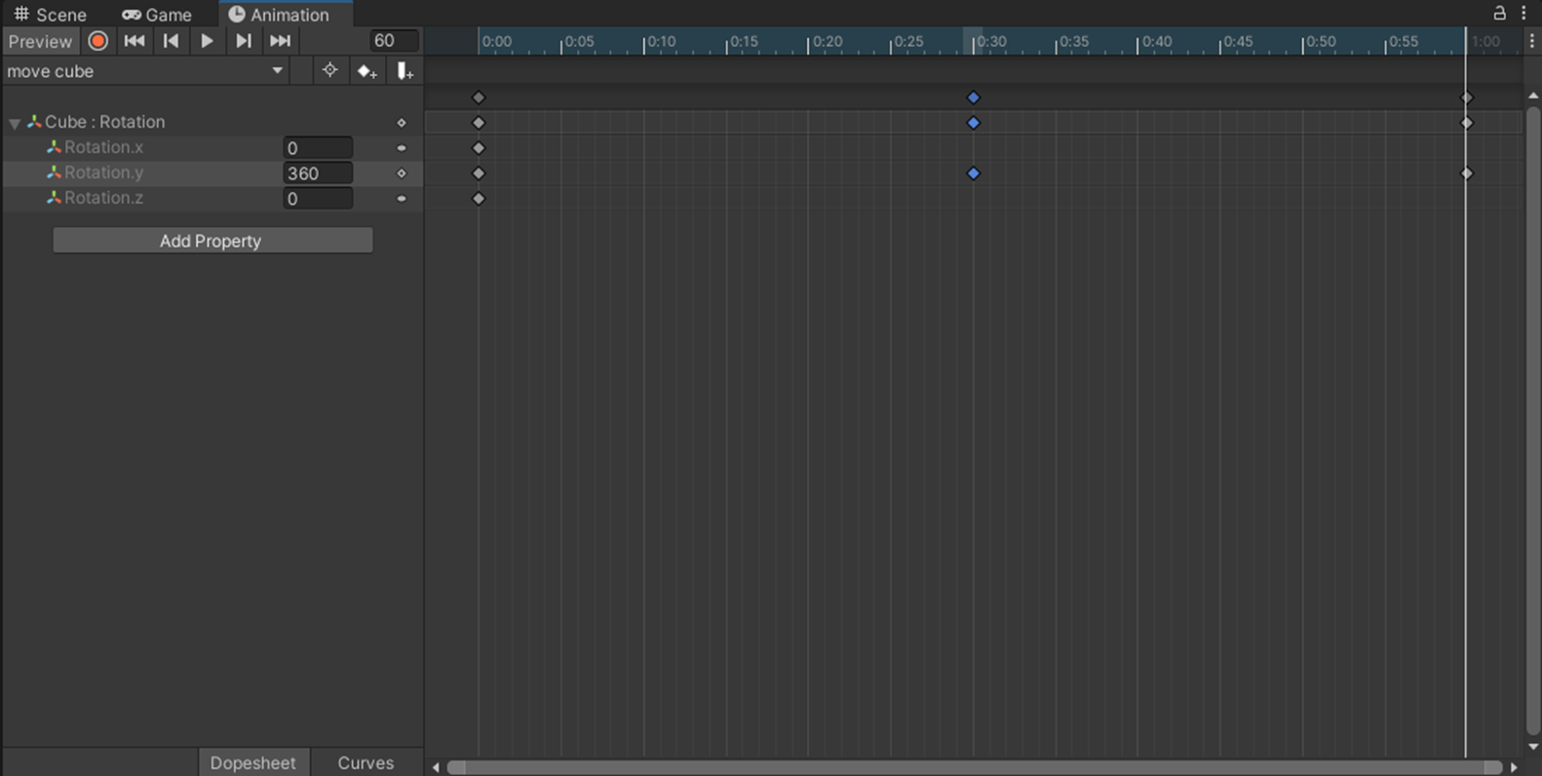Select the summary keyframe at 0:30
1542x776 pixels.
tap(973, 97)
